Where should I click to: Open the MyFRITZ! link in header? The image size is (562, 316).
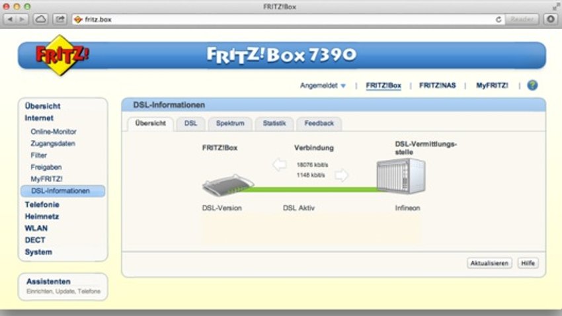[x=492, y=86]
